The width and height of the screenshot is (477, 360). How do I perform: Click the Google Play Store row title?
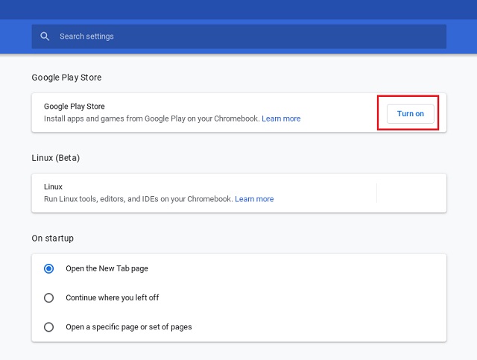click(x=75, y=107)
